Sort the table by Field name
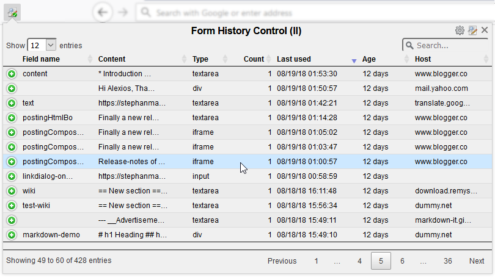 [42, 59]
